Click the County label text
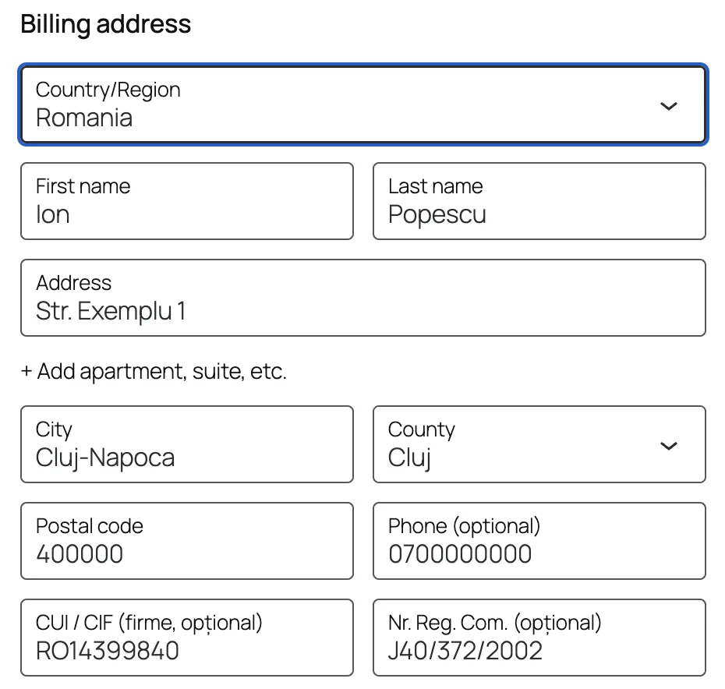The height and width of the screenshot is (689, 725). tap(421, 430)
